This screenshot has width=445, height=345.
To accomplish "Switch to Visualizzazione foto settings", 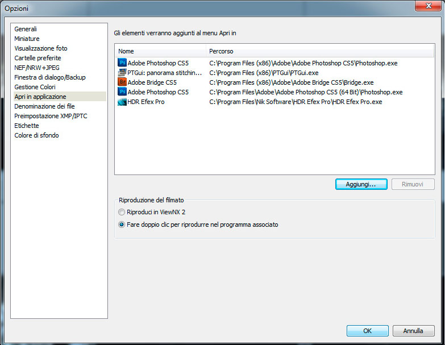I will pyautogui.click(x=41, y=48).
